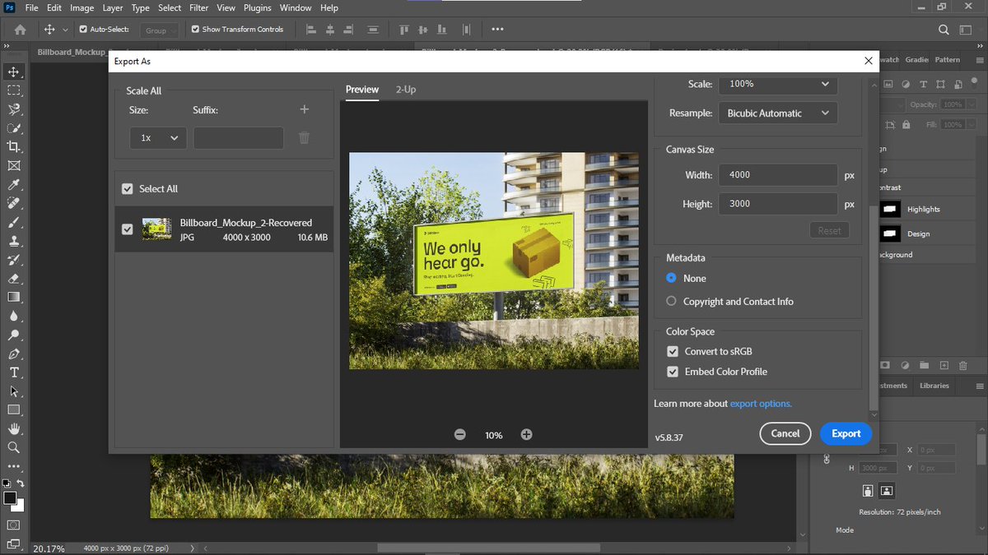The height and width of the screenshot is (555, 988).
Task: Click the canvas Width input field
Action: point(778,174)
